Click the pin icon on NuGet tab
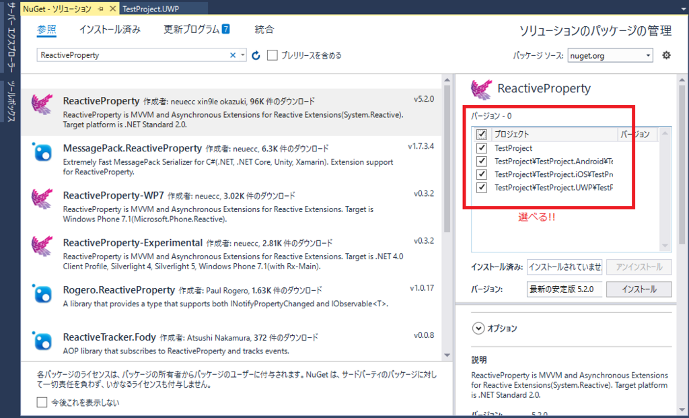The image size is (689, 418). click(x=101, y=8)
